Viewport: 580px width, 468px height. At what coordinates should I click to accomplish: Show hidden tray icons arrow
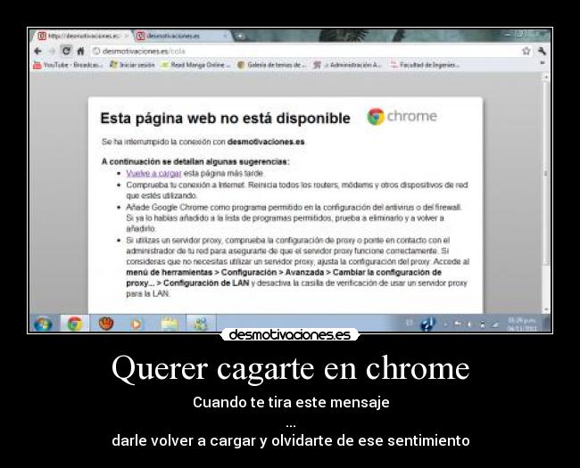[x=445, y=324]
